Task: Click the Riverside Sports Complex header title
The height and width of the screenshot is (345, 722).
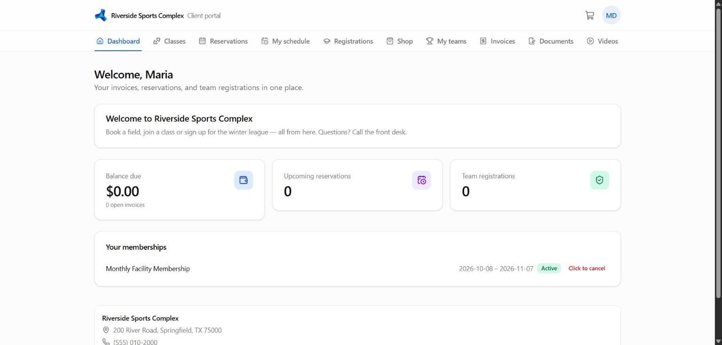Action: click(x=147, y=15)
